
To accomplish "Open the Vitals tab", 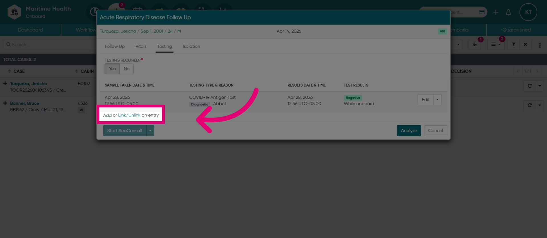I will coord(141,46).
